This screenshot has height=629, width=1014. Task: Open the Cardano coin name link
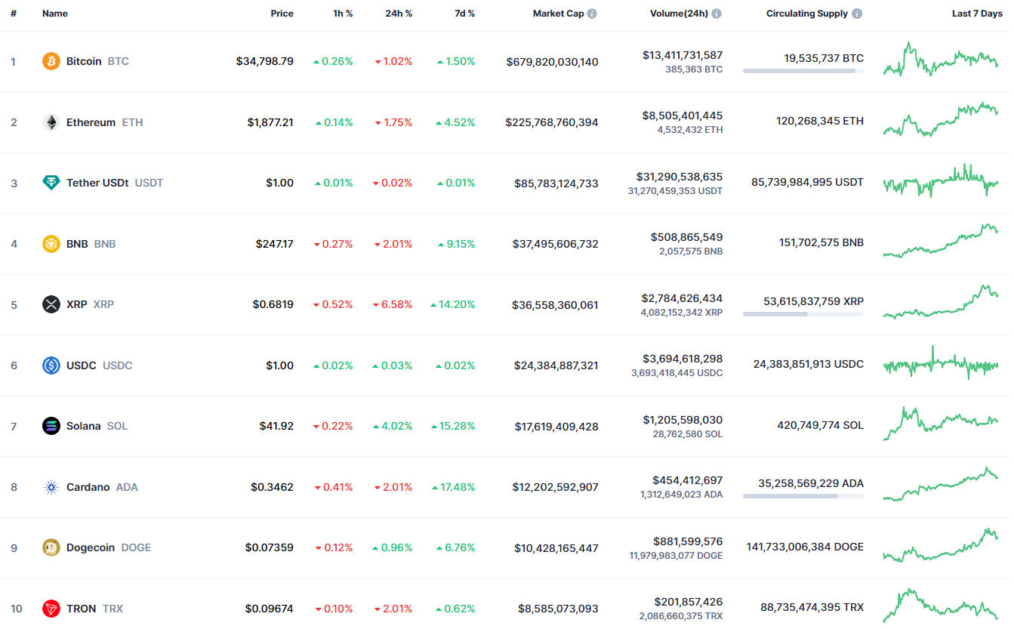(88, 487)
